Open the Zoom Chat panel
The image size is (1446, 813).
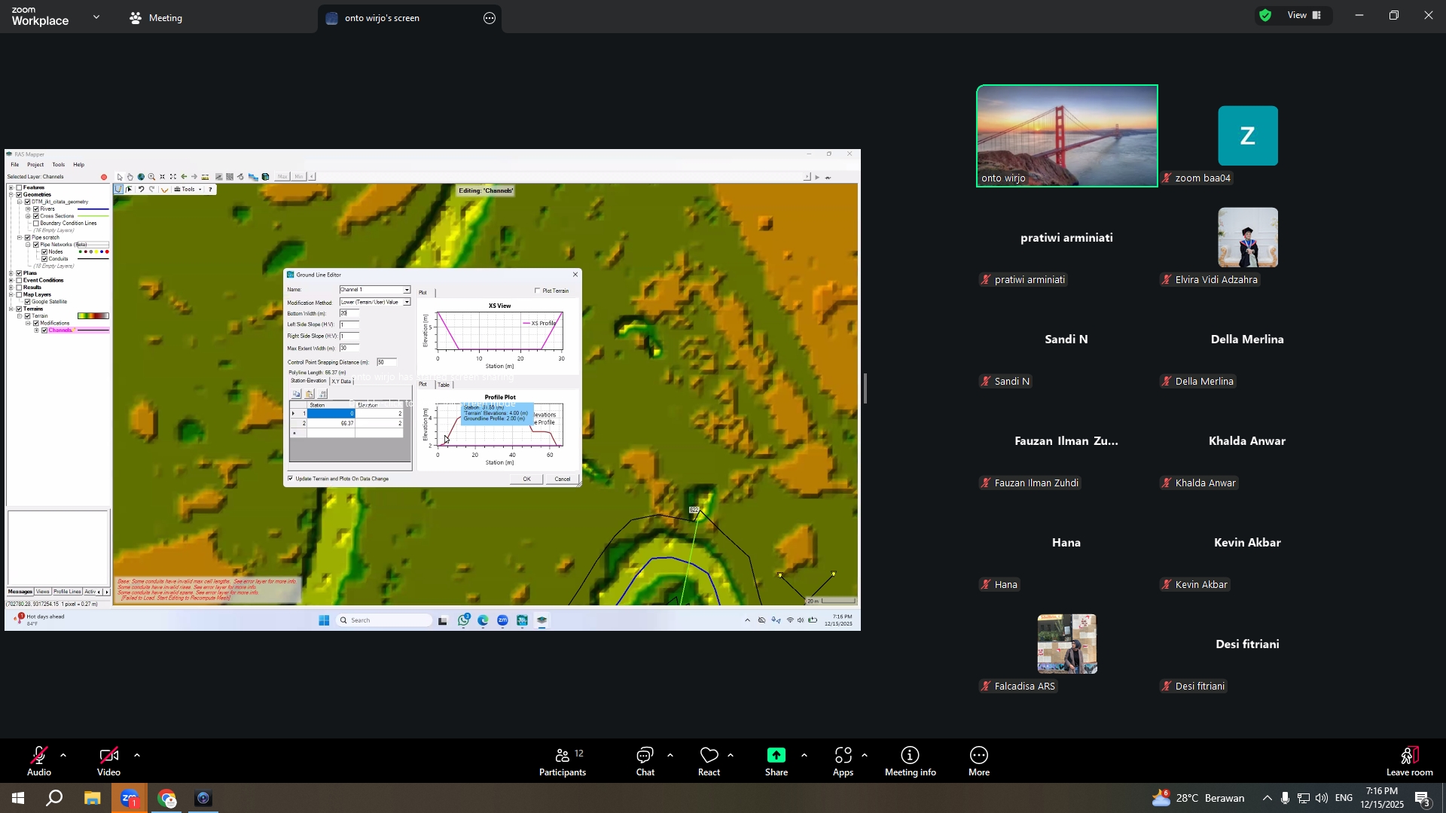[x=645, y=762]
